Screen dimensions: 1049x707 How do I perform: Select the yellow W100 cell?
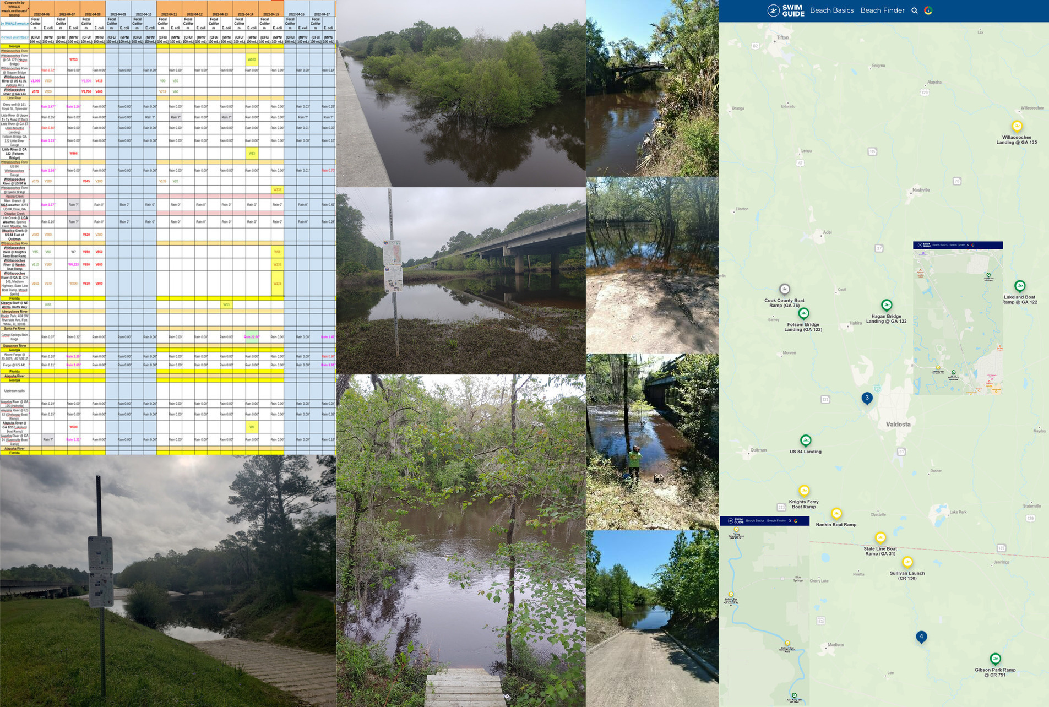tap(252, 59)
